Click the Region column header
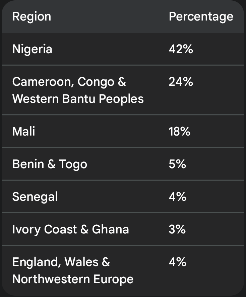 (x=32, y=16)
